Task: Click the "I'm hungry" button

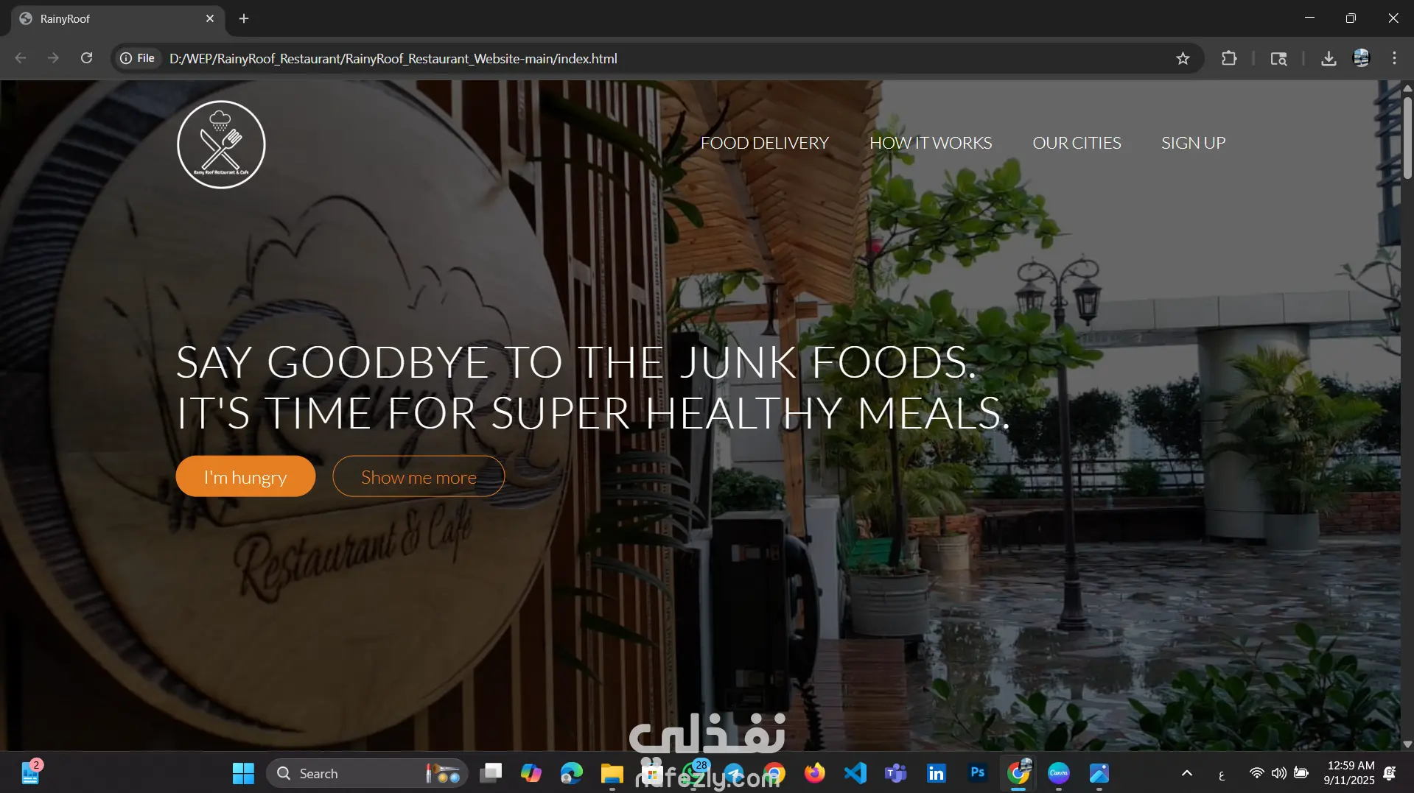Action: click(245, 476)
